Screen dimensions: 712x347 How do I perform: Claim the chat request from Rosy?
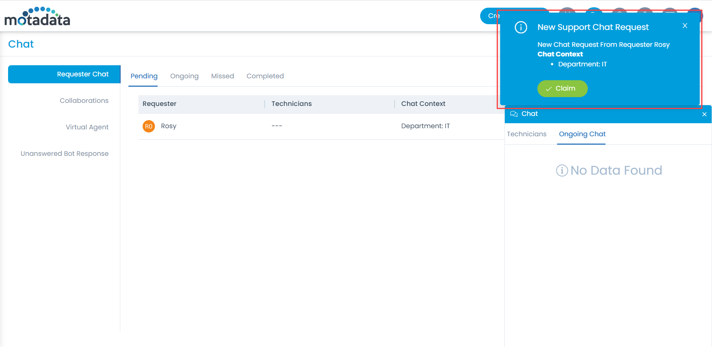(562, 89)
